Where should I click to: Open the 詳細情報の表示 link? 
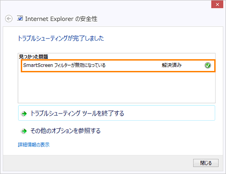(34, 145)
